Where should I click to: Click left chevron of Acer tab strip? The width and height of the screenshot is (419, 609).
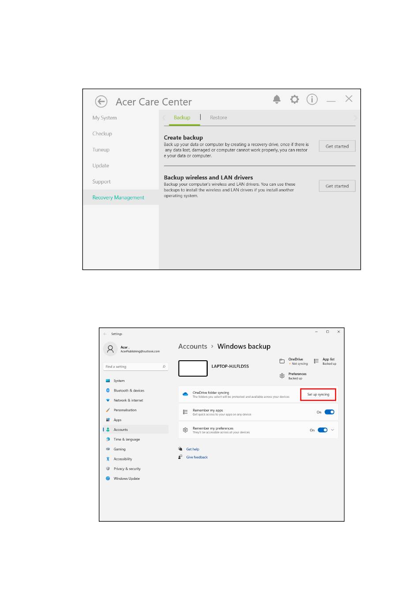(x=164, y=118)
